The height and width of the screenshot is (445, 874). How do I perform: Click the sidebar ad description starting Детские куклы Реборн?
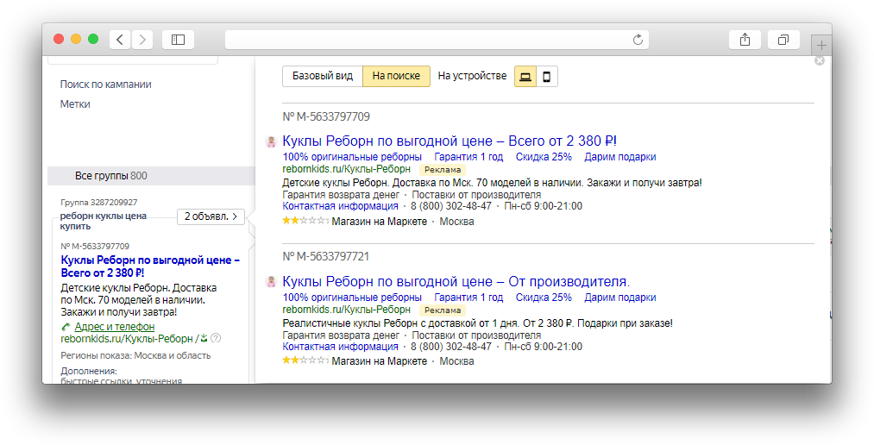click(138, 300)
